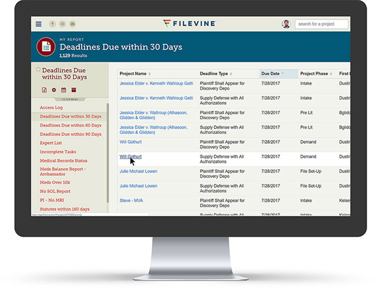Click the lightning bolt activity icon
The width and height of the screenshot is (374, 288).
pyautogui.click(x=52, y=24)
